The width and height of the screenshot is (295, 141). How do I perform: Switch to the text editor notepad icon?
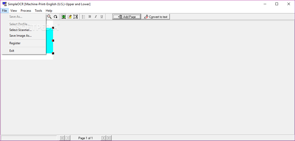click(x=70, y=17)
